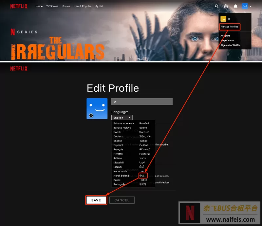Select Polski language option
The image size is (262, 226).
pyautogui.click(x=117, y=180)
